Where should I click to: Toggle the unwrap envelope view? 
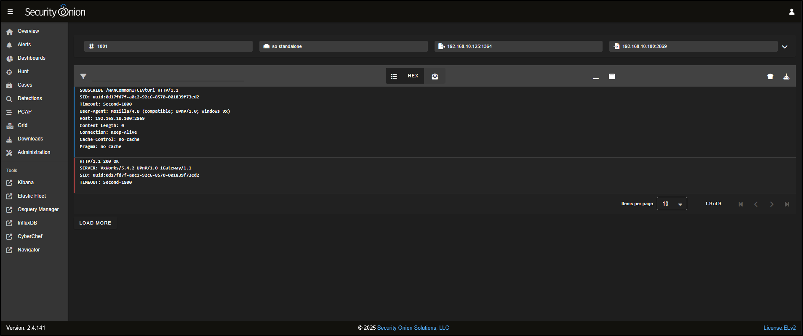click(435, 76)
